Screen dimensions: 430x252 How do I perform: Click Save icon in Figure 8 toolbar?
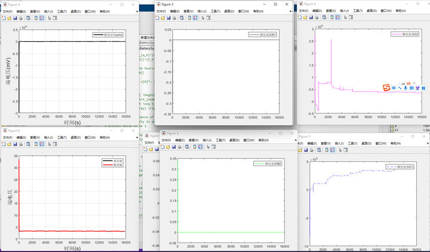16,144
